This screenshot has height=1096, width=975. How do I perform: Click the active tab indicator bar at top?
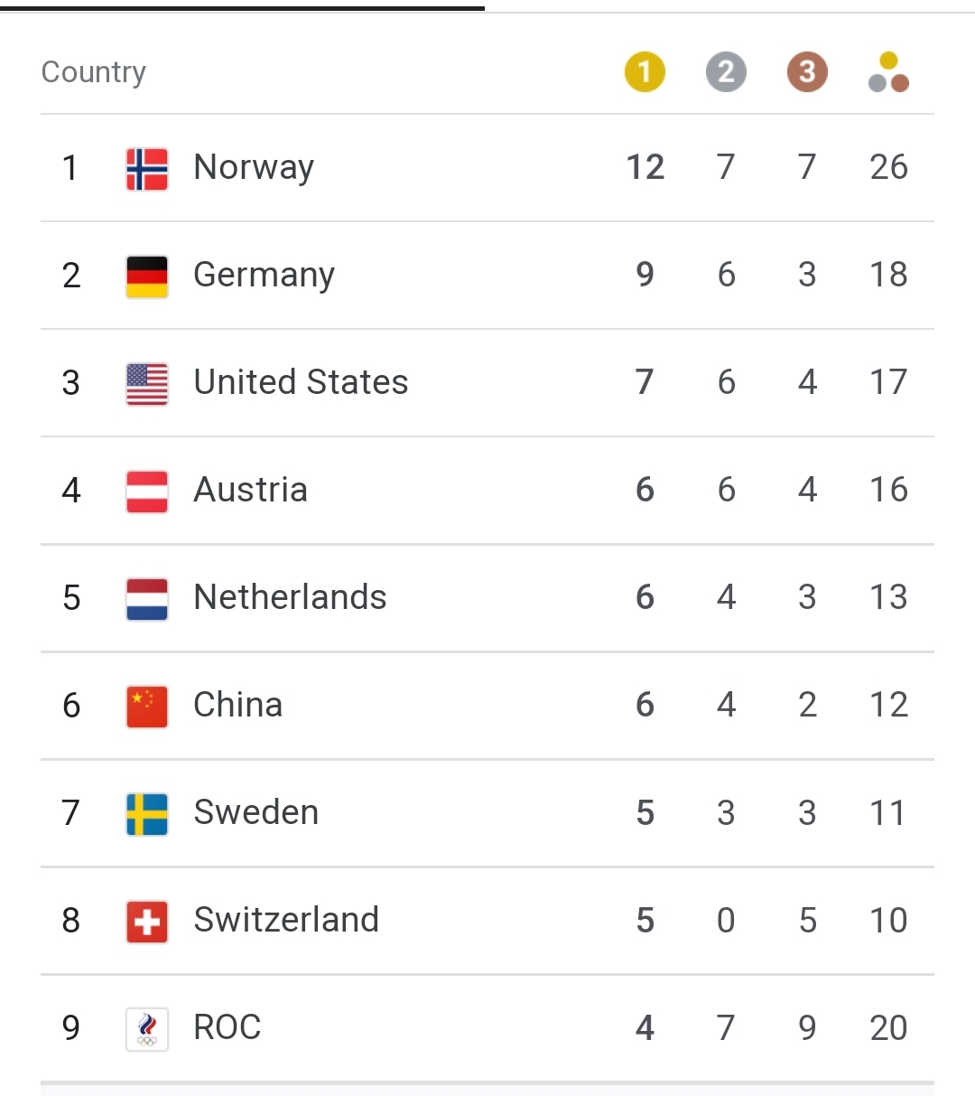point(242,8)
